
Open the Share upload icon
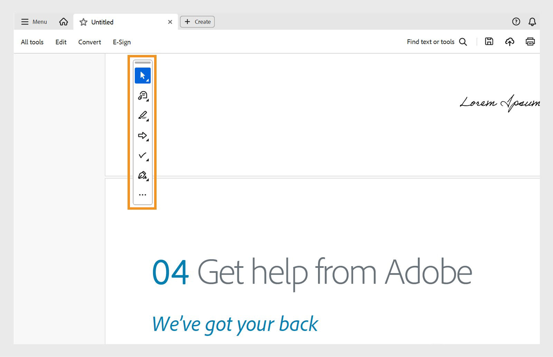510,41
